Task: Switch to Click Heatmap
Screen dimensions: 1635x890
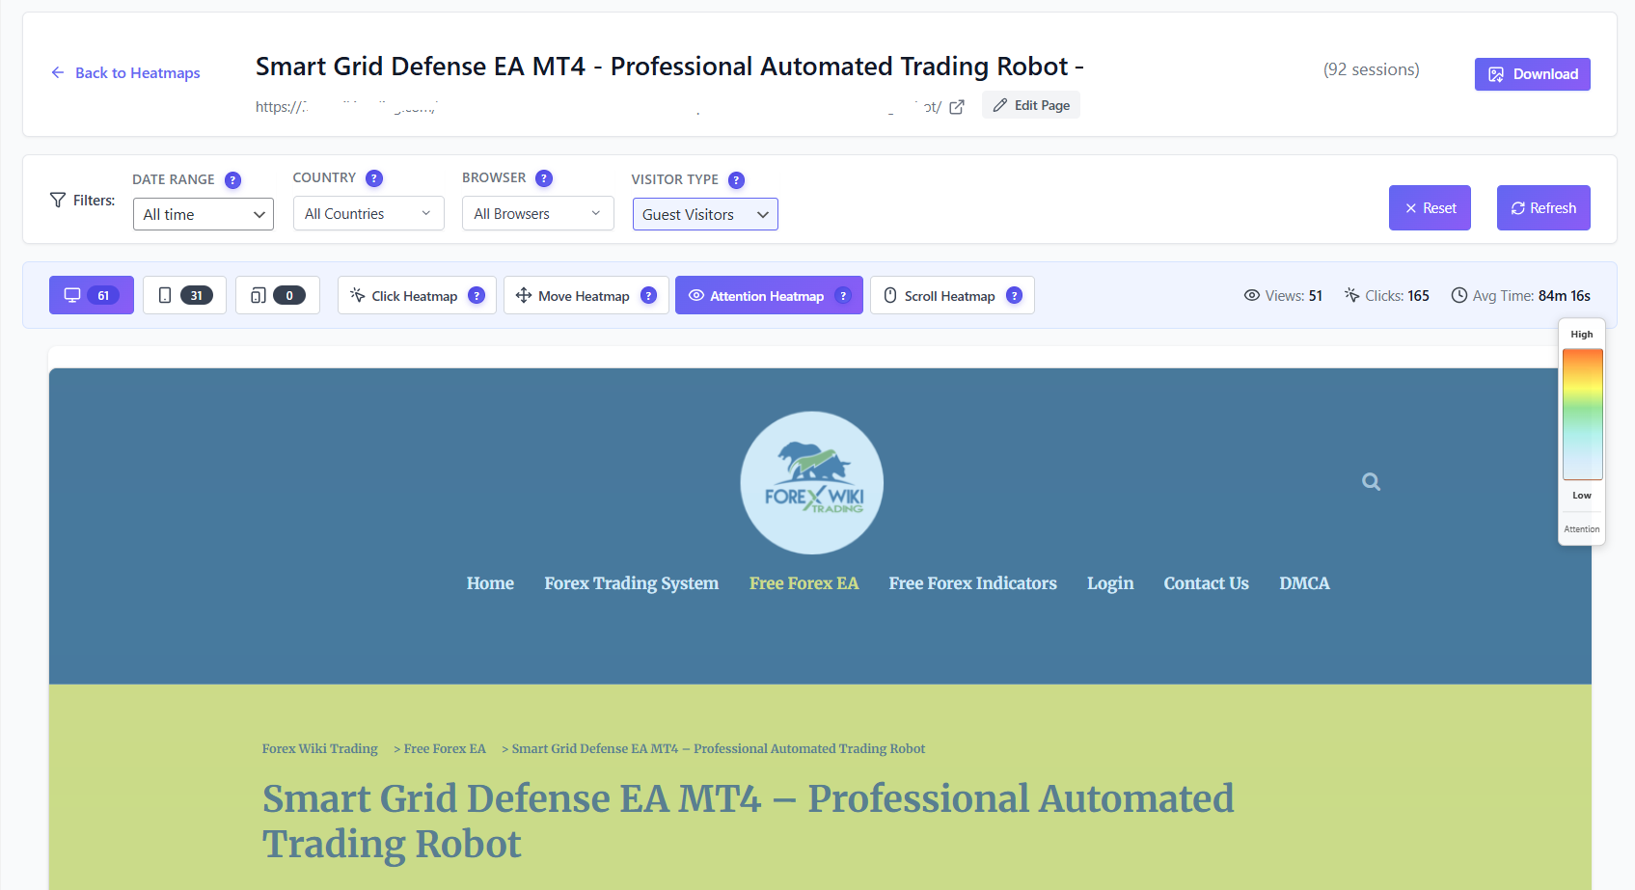Action: pos(417,295)
